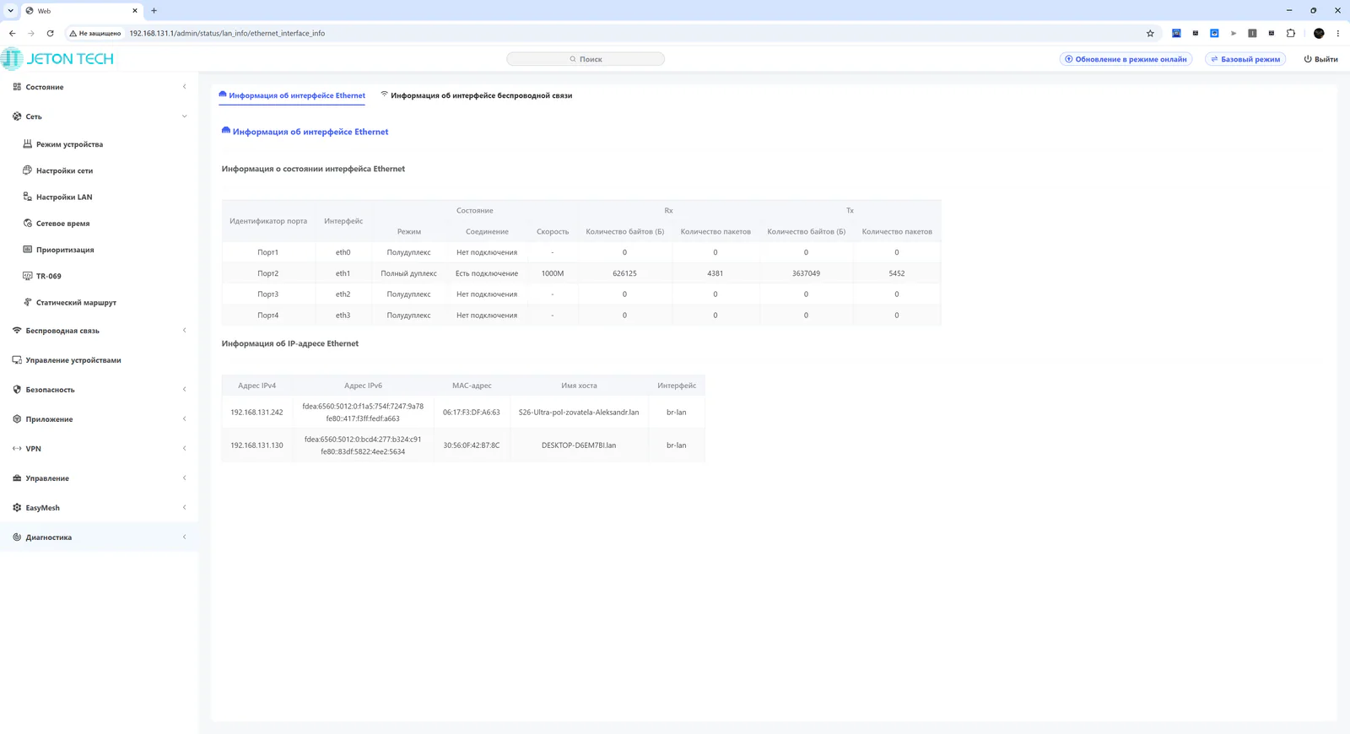This screenshot has height=734, width=1350.
Task: Collapse the Сеть menu section
Action: [x=184, y=116]
